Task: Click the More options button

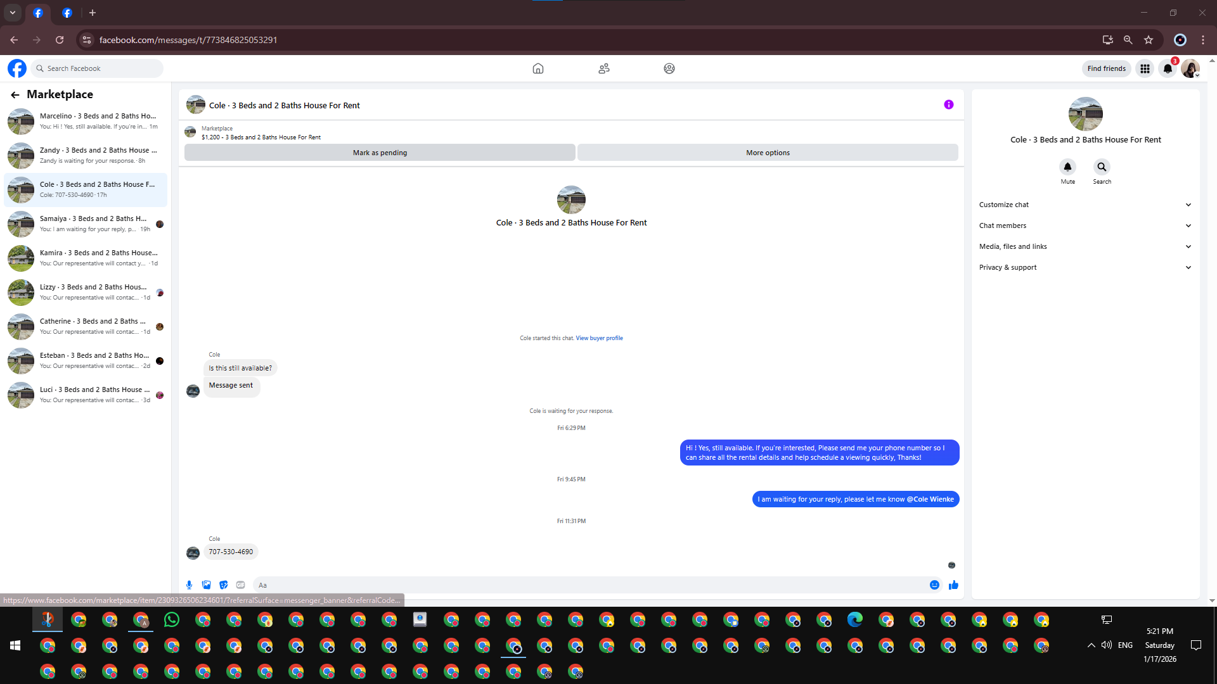Action: pos(768,153)
